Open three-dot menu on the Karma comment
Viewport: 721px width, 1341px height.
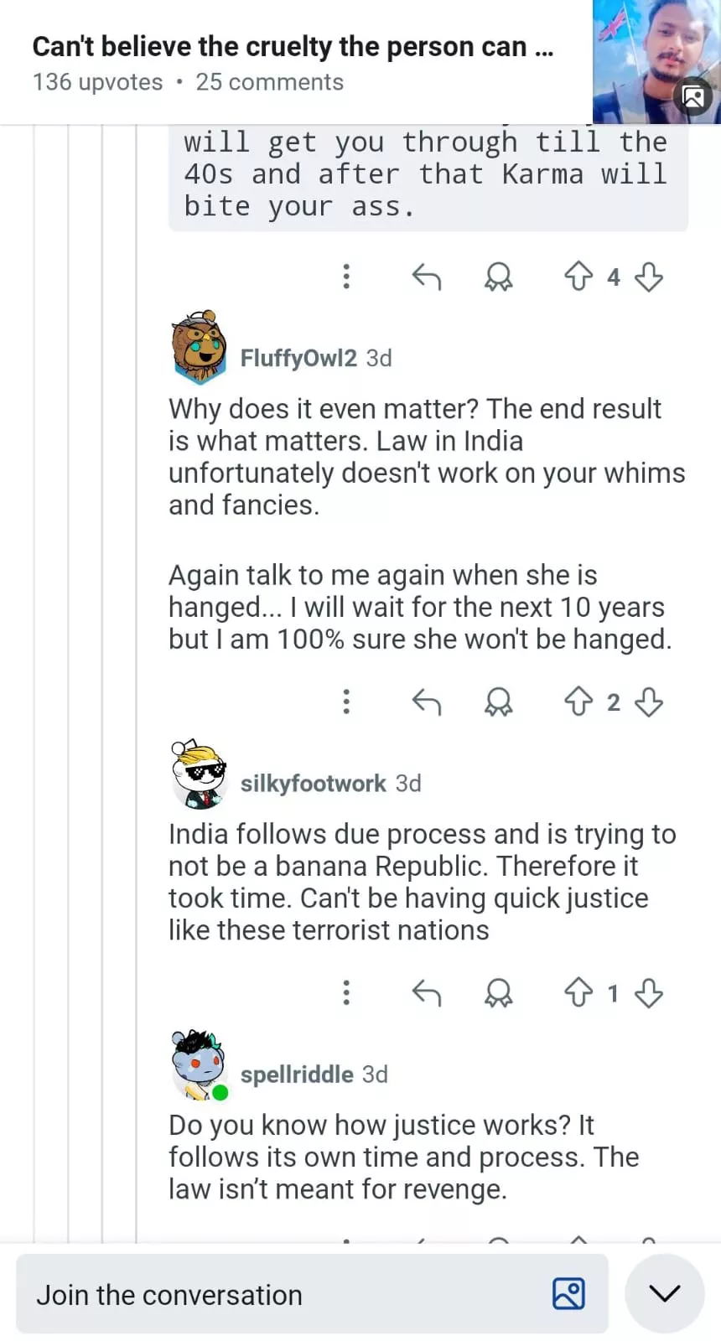(x=346, y=276)
